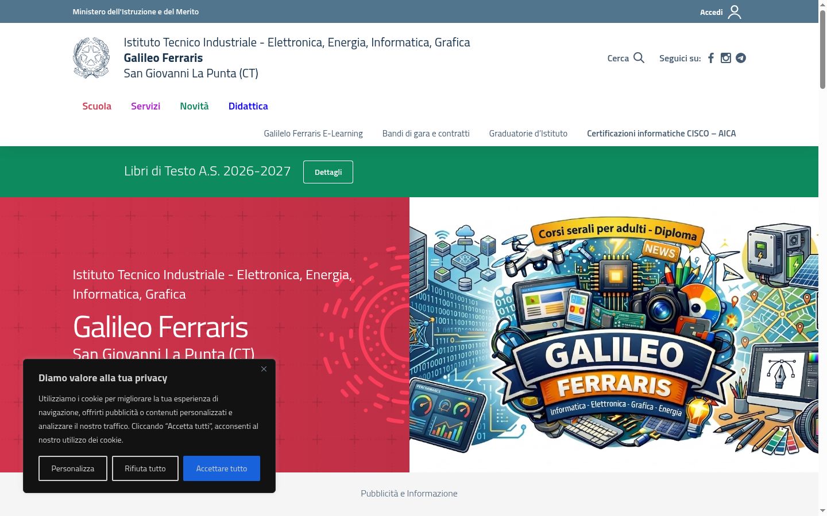Open Bandi di gara e contratti

(x=426, y=134)
